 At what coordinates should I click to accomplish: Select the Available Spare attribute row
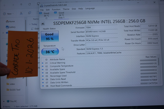100,68
